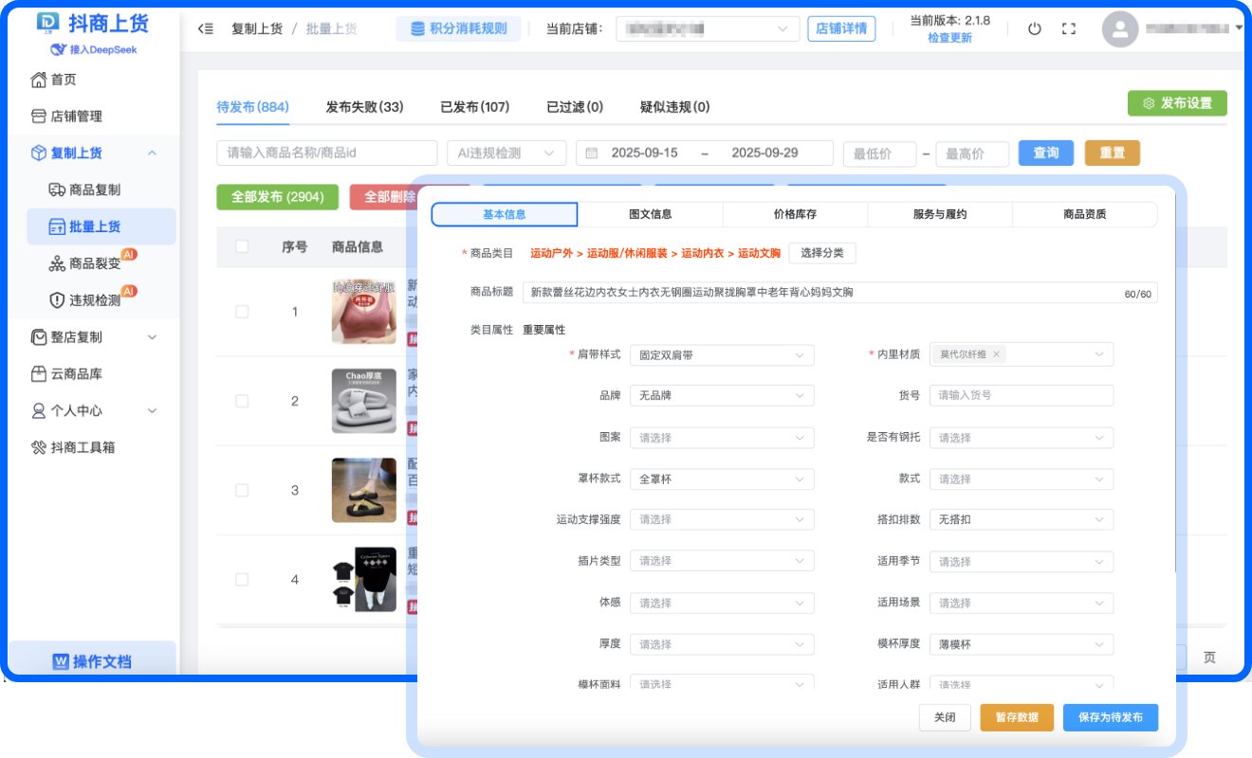Click the product fission icon

57,263
